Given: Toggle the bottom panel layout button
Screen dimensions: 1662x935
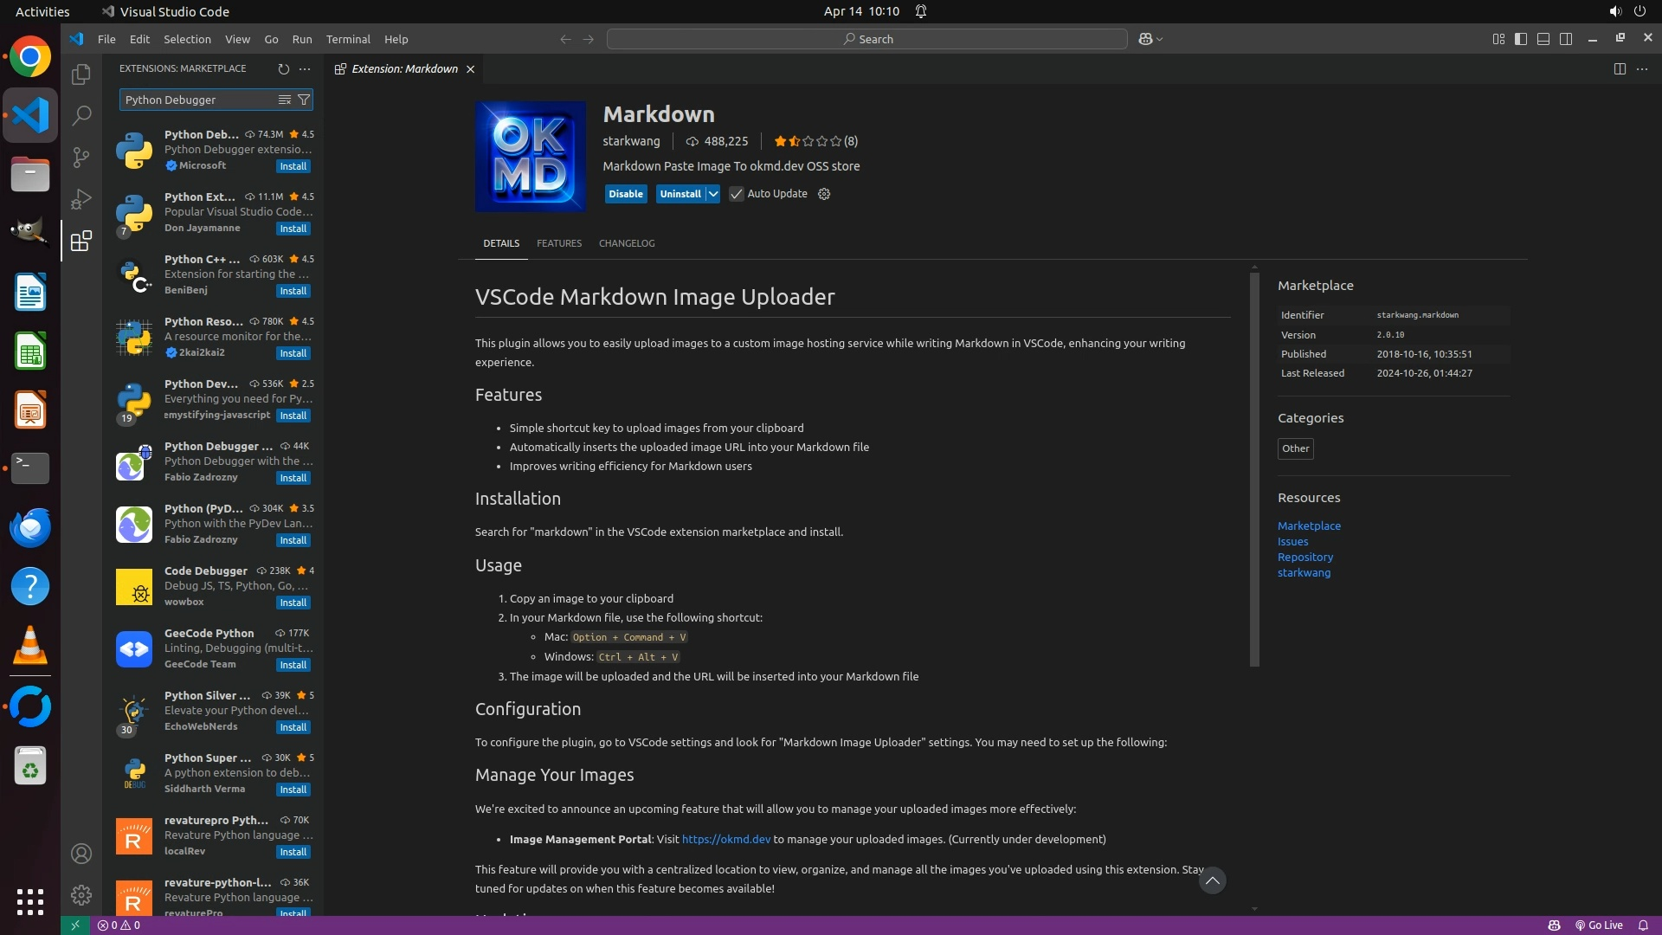Looking at the screenshot, I should click(1543, 39).
